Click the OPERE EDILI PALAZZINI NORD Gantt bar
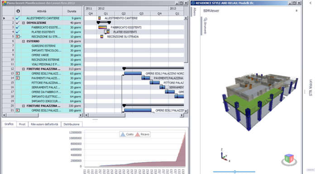315x174 pixels. click(133, 74)
